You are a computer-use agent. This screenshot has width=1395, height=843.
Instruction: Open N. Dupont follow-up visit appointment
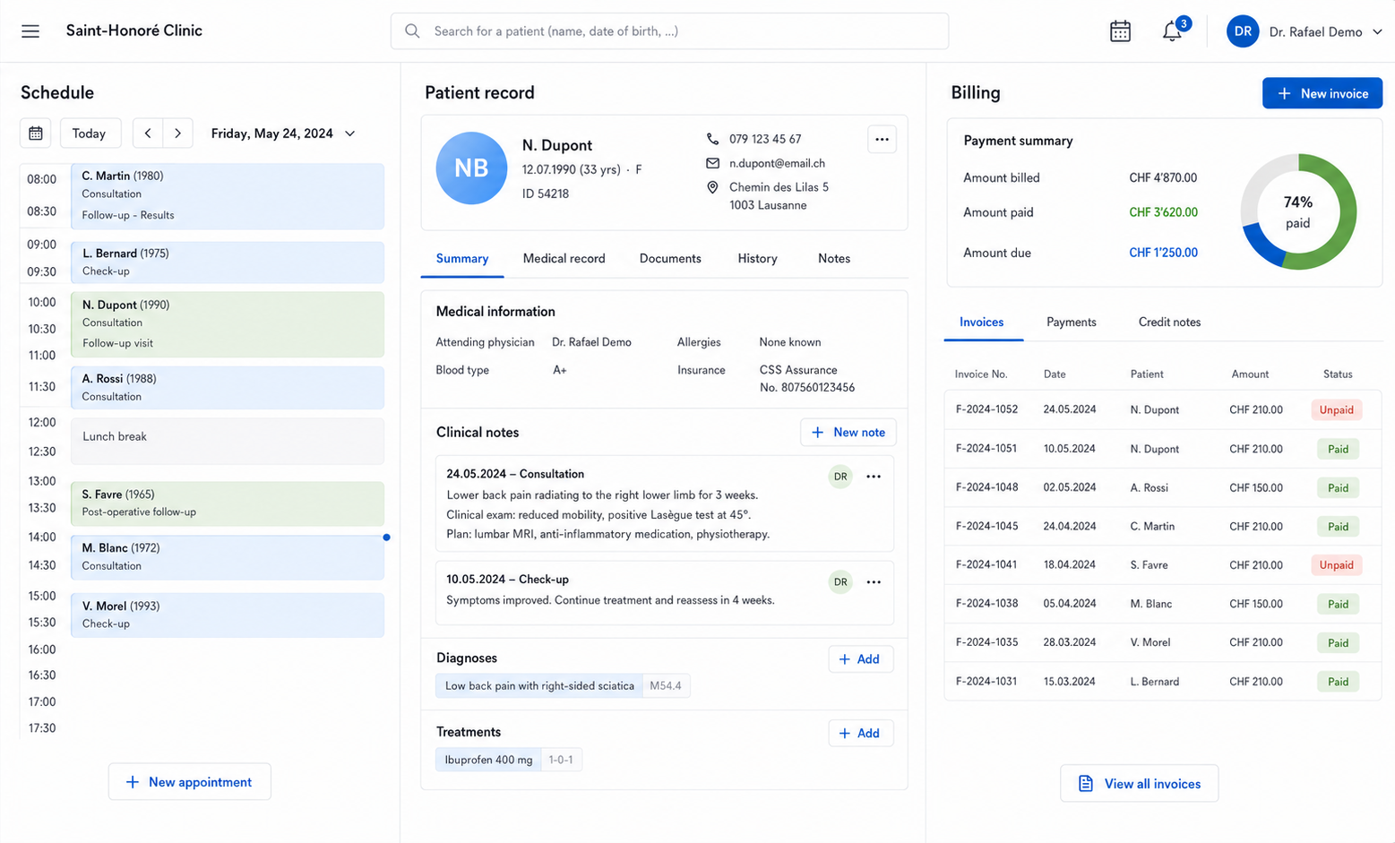click(x=228, y=324)
